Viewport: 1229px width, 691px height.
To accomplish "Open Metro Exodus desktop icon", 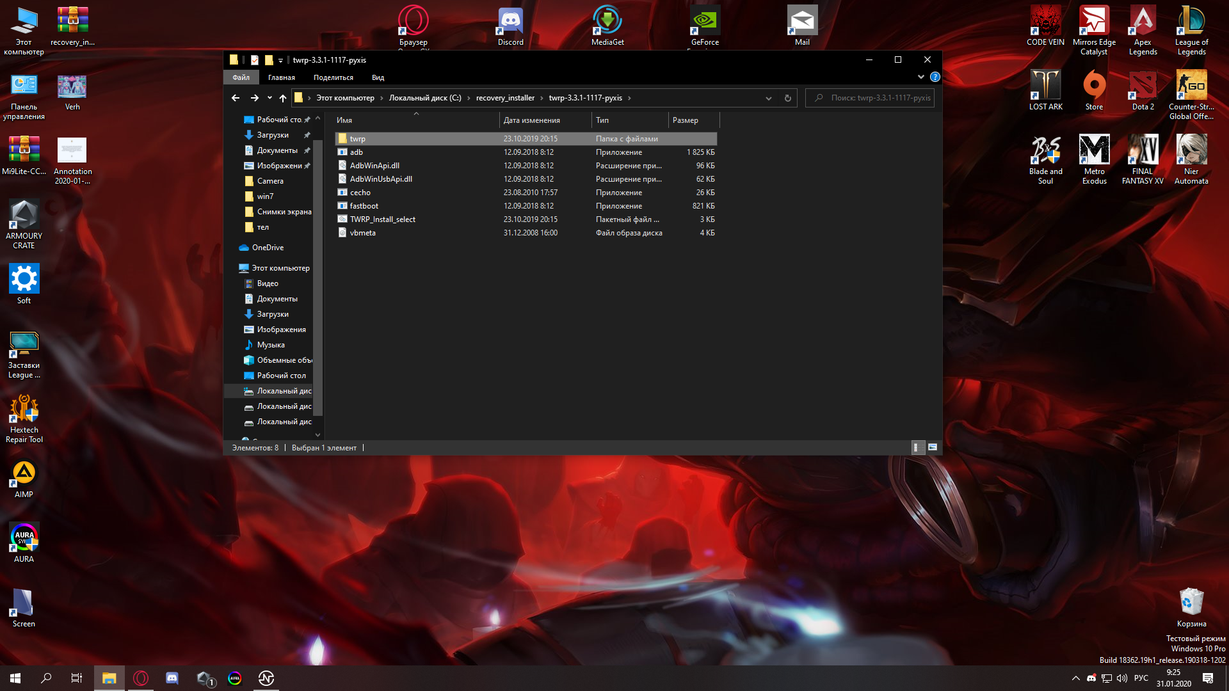I will [1094, 160].
